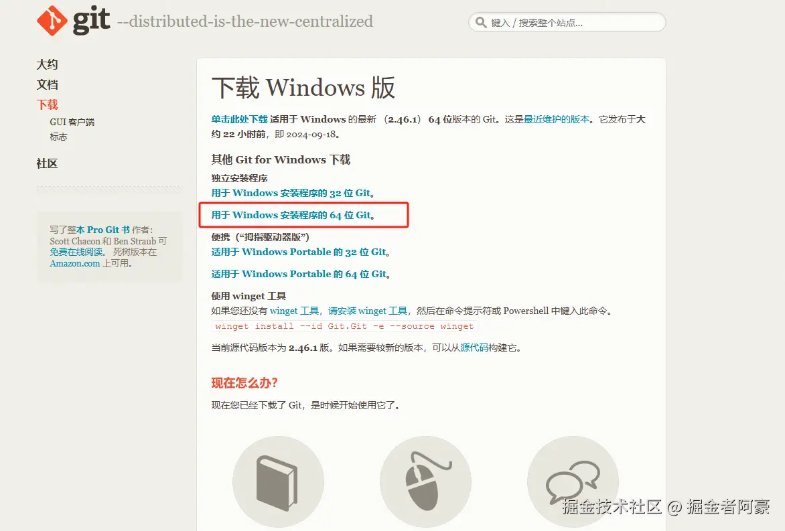Download Windows Portable 32 位 Git
Screen dimensions: 785x531
click(300, 252)
